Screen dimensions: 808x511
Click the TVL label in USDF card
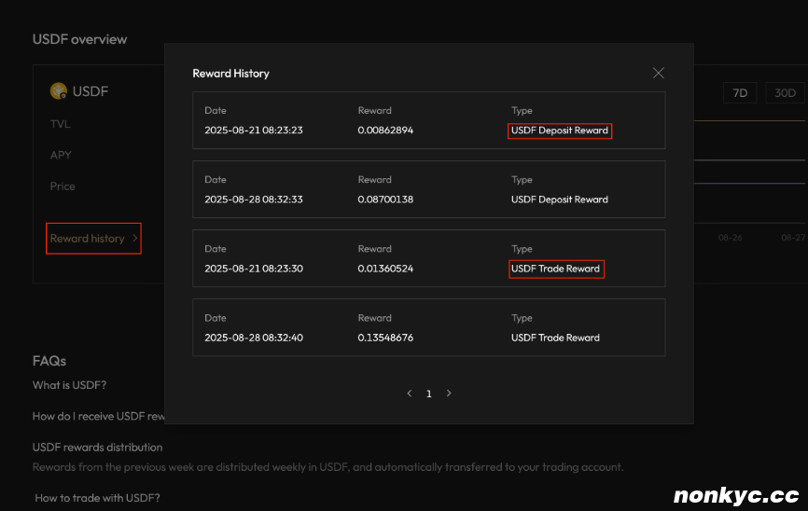(x=61, y=124)
